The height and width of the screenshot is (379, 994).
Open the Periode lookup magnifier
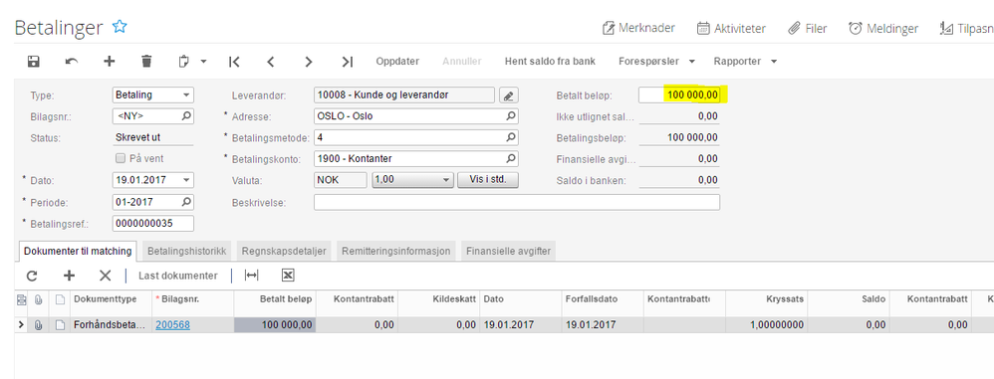186,202
